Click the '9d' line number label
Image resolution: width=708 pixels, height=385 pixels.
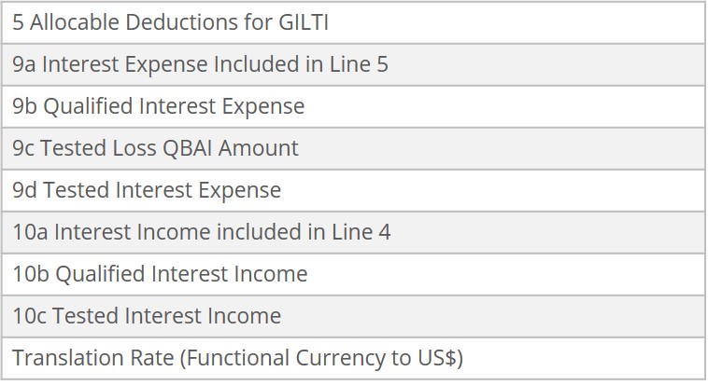click(x=24, y=190)
